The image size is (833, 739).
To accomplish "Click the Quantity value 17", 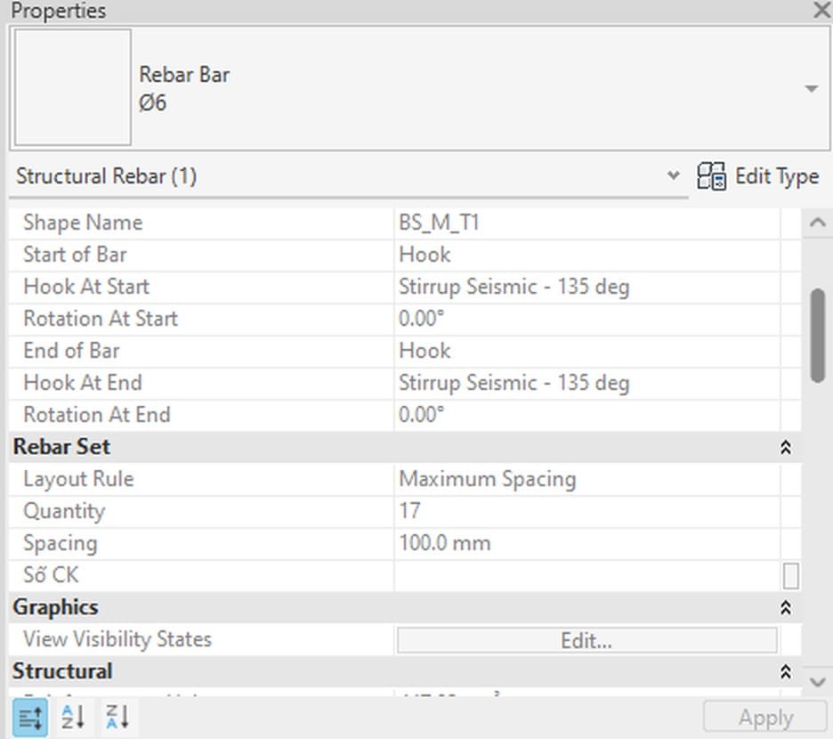I will [x=587, y=511].
